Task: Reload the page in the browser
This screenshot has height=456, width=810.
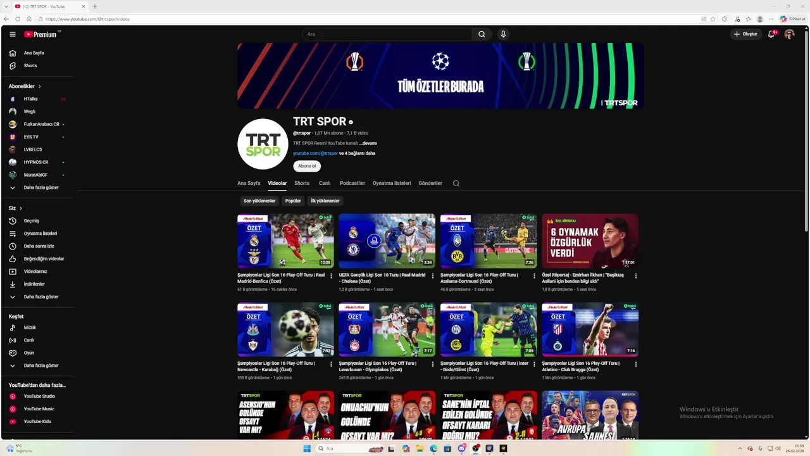Action: (x=18, y=19)
